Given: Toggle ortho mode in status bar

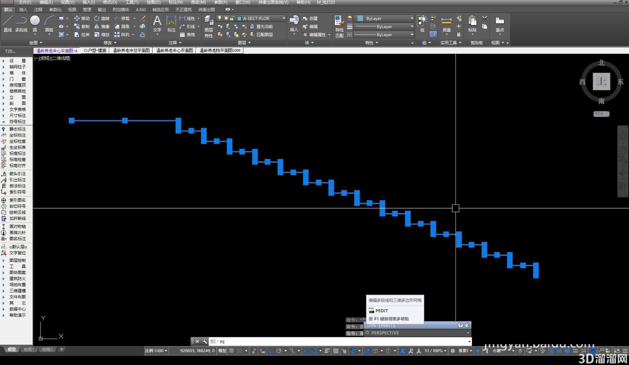Looking at the screenshot, I should 270,351.
